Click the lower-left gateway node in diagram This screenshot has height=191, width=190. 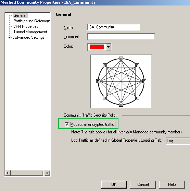click(105, 98)
